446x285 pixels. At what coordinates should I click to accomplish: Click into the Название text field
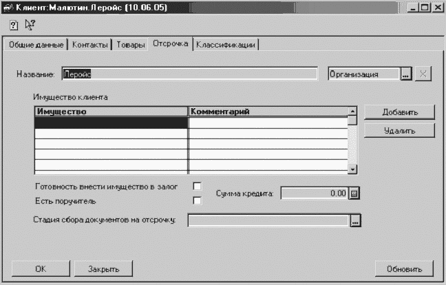pyautogui.click(x=189, y=74)
